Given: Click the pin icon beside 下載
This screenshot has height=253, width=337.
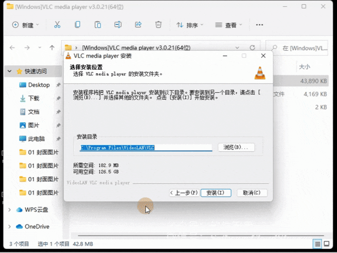Looking at the screenshot, I should [58, 99].
